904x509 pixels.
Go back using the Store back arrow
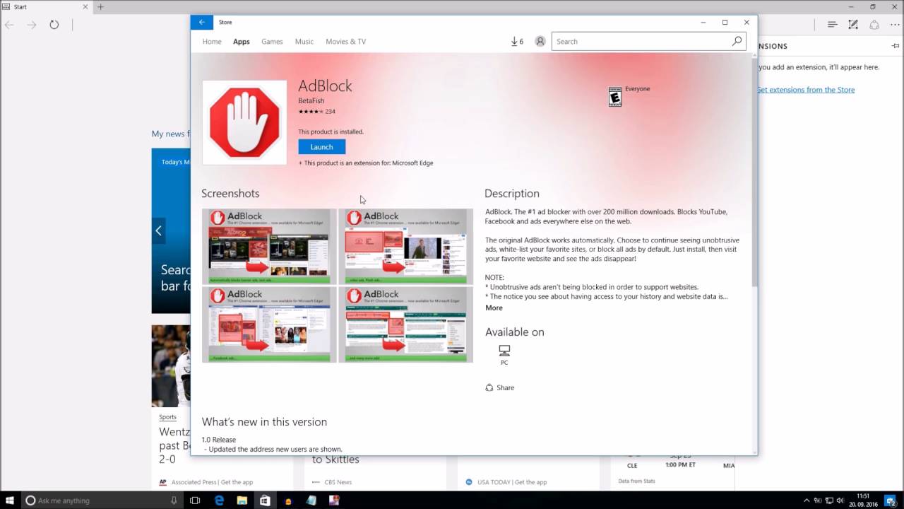coord(201,23)
